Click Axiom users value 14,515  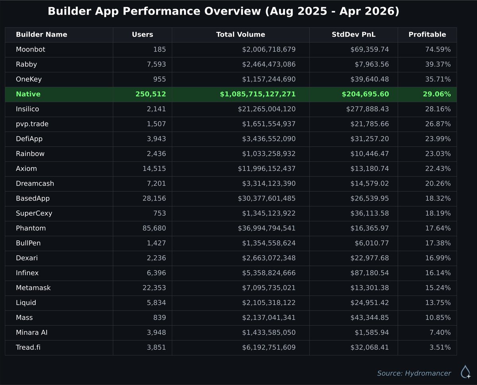[x=154, y=169]
